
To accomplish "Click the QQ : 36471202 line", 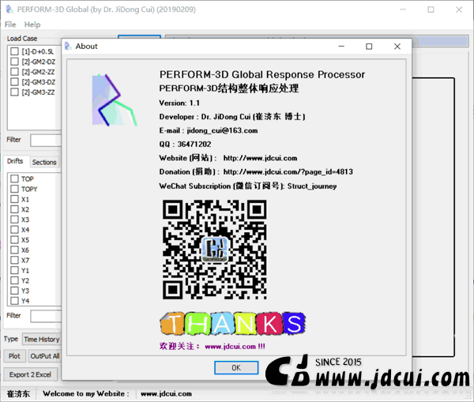I will (x=185, y=145).
